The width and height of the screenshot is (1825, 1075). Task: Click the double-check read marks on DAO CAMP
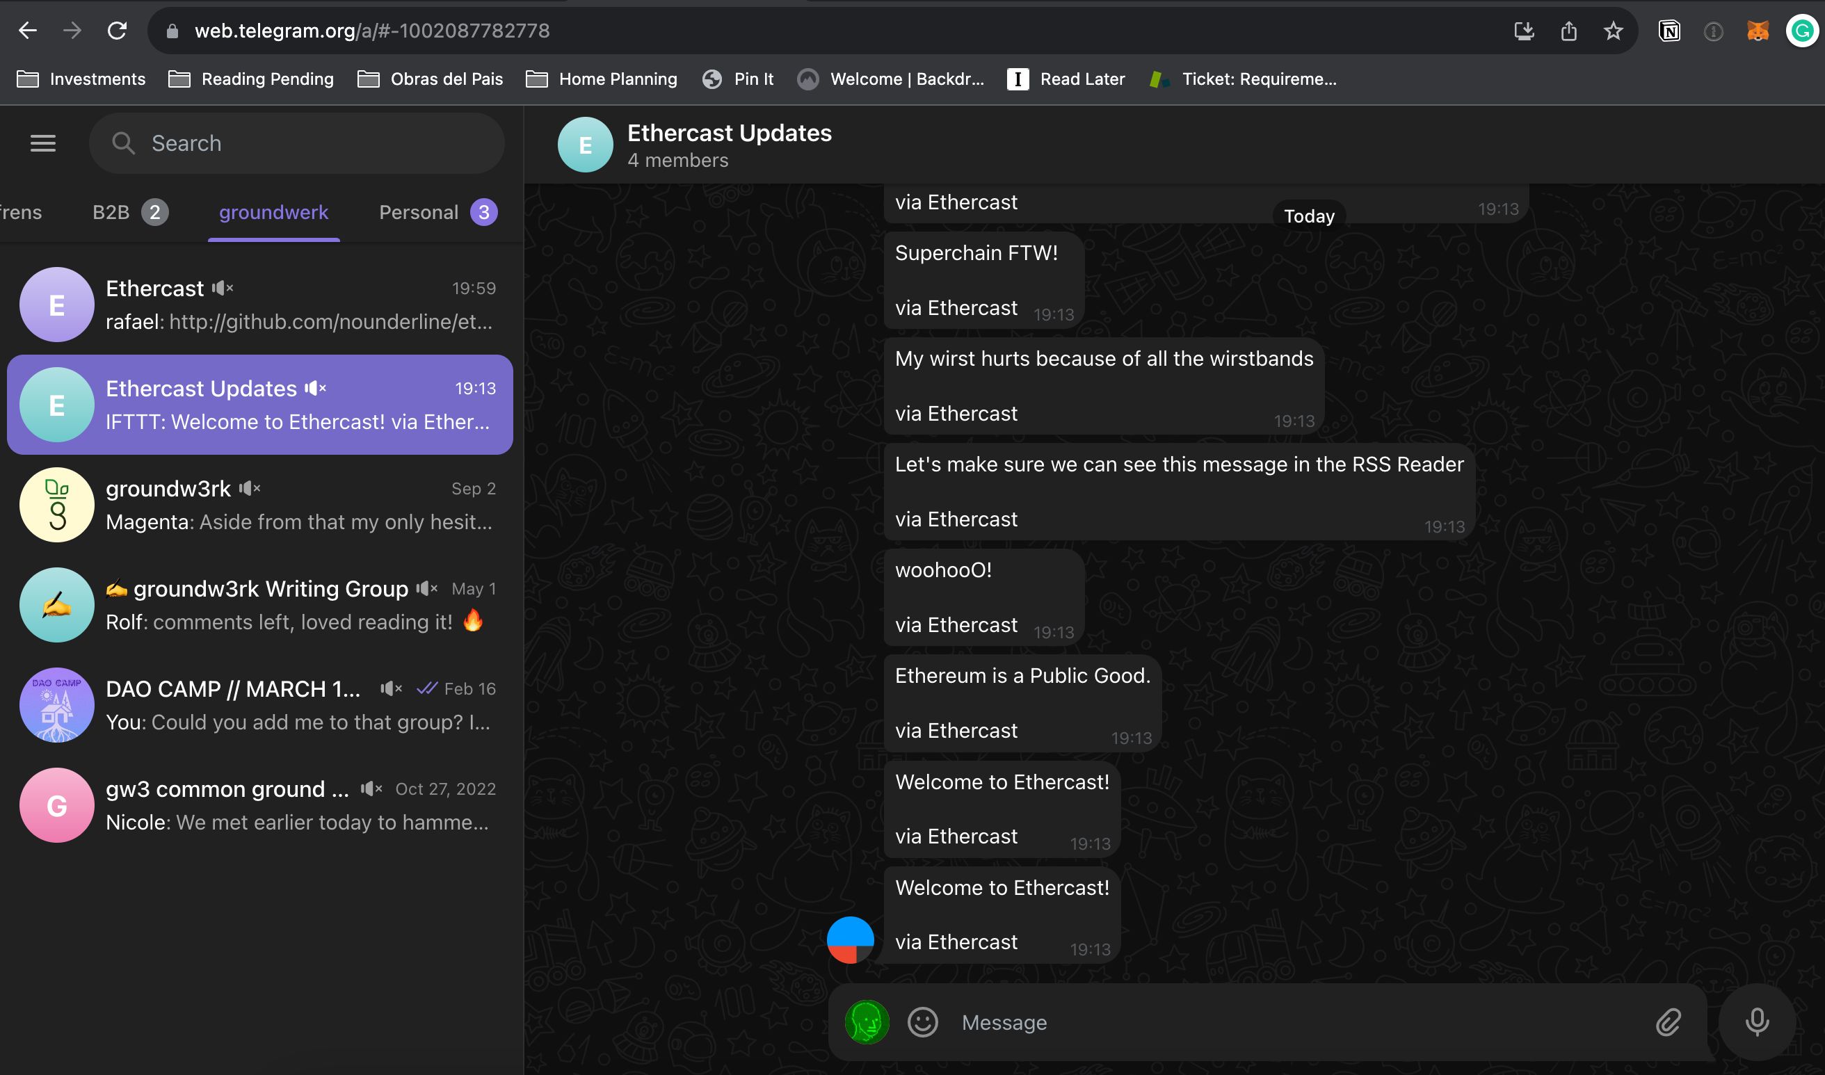427,688
